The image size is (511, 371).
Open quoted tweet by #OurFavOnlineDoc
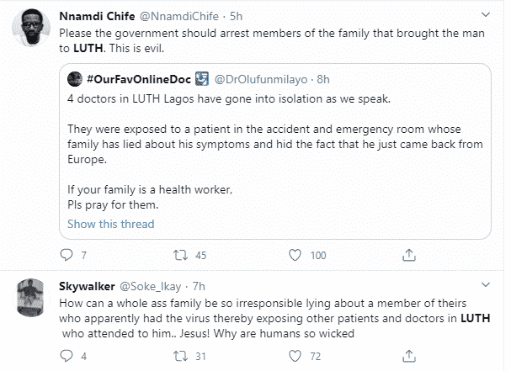pos(278,143)
